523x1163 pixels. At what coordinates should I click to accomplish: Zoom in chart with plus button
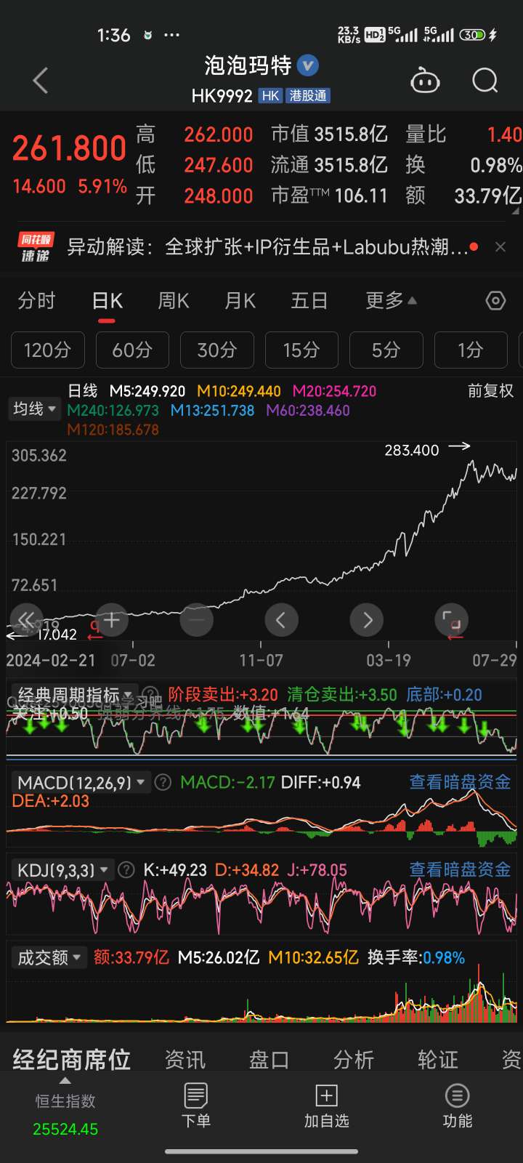point(112,620)
